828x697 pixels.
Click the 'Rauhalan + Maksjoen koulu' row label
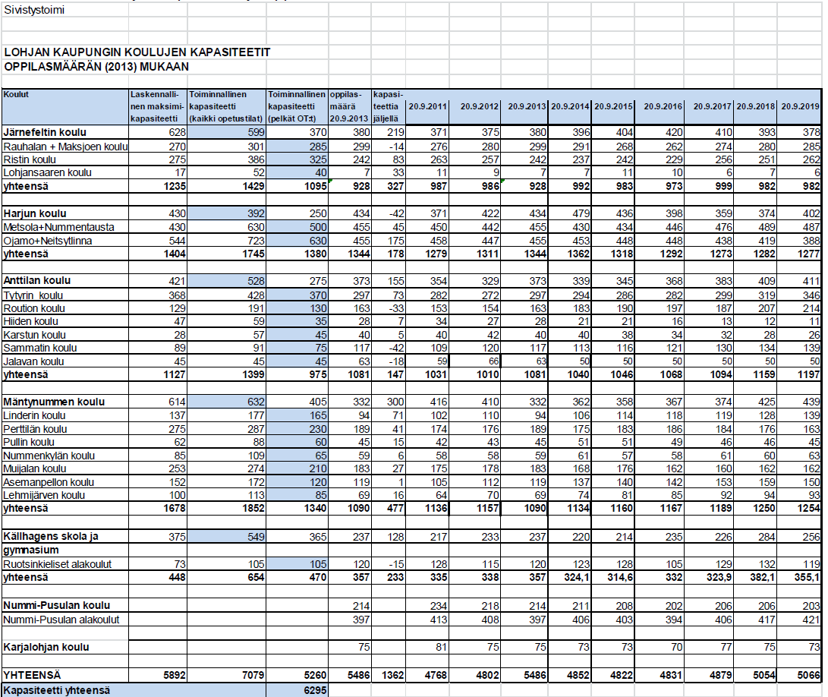coord(65,147)
